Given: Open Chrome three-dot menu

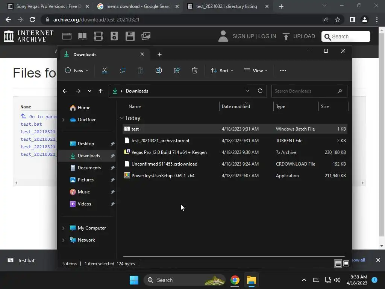Looking at the screenshot, I should [377, 20].
